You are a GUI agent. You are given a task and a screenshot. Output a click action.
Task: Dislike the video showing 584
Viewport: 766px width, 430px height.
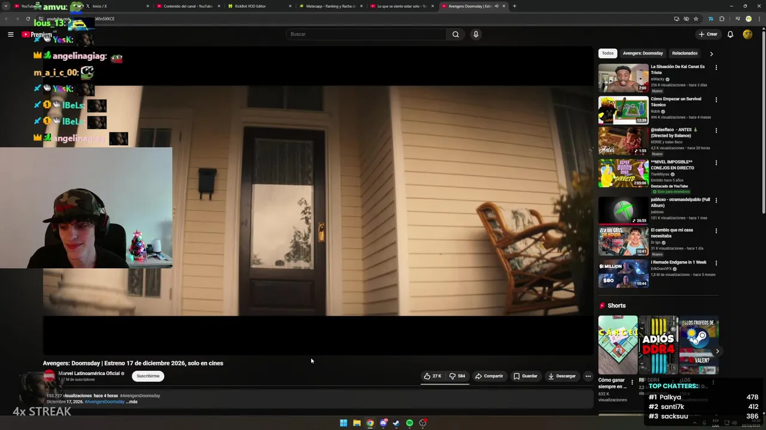click(457, 376)
